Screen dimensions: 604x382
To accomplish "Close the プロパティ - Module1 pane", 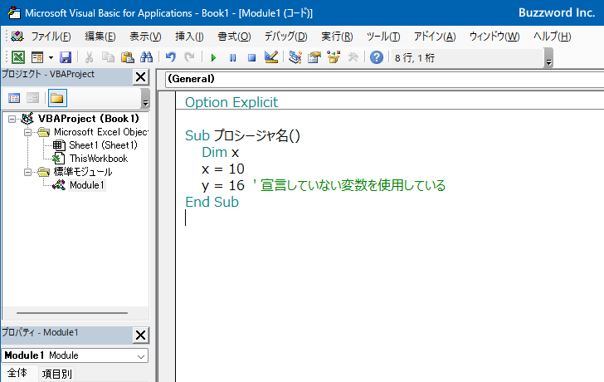I will tap(140, 335).
